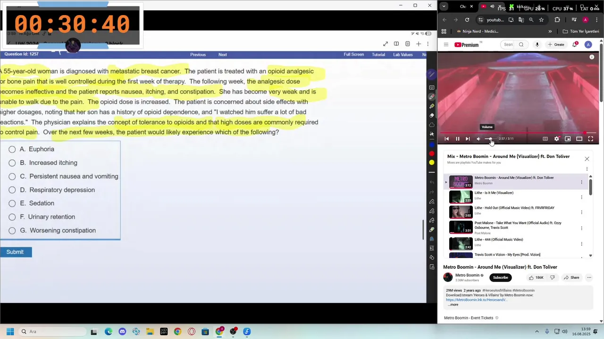
Task: Click the expand fullscreen arrows icon
Action: (x=386, y=44)
